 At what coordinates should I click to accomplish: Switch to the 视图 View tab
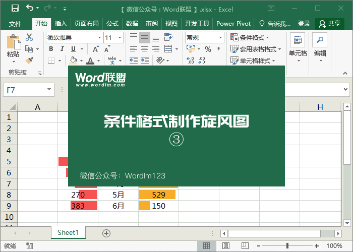(171, 24)
